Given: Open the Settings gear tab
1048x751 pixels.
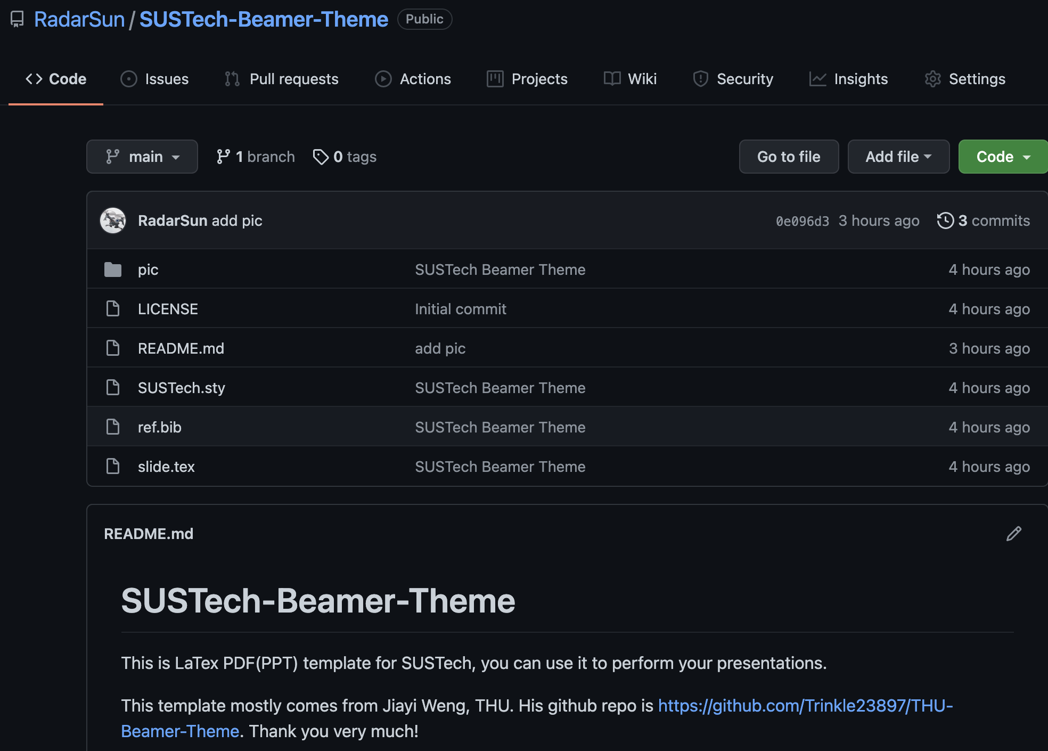Looking at the screenshot, I should click(965, 79).
